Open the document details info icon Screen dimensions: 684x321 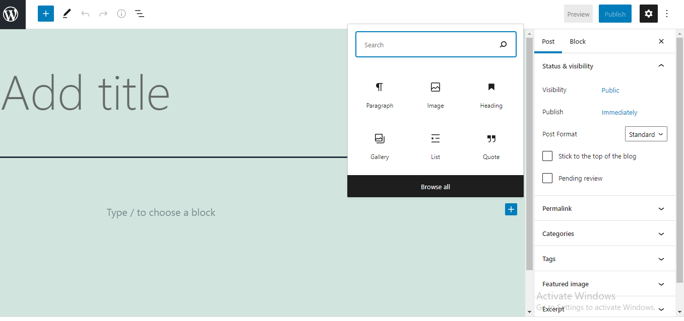[x=121, y=14]
